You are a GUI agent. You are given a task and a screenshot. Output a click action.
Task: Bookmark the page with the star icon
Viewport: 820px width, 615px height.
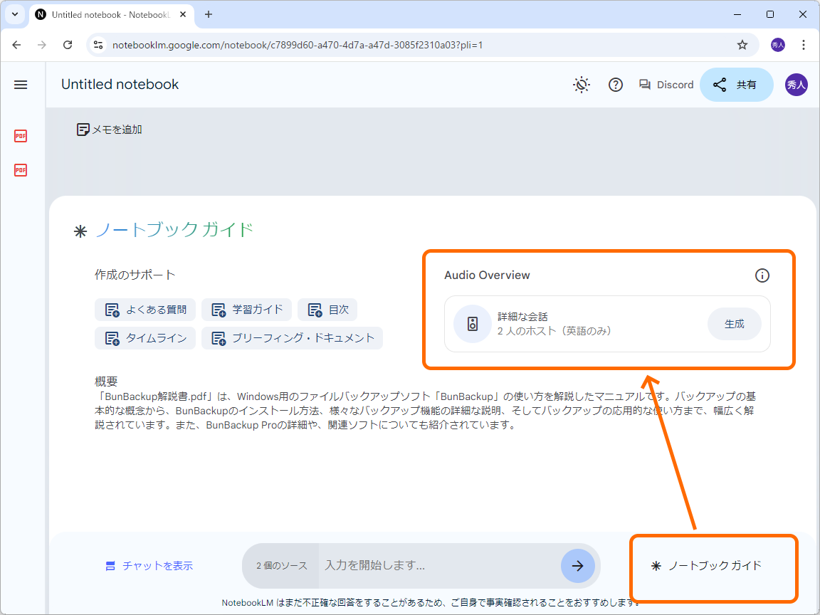pos(742,44)
